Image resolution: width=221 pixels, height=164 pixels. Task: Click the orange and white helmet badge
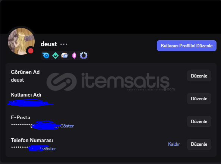click(x=65, y=56)
